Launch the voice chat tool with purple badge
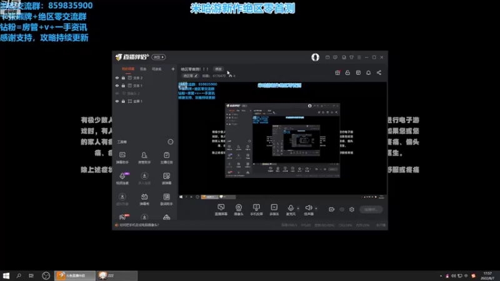Viewport: 500px width, 281px height. (122, 179)
